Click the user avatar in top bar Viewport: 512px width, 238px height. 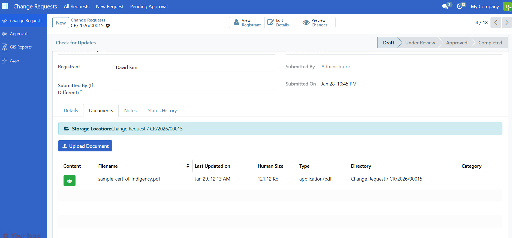point(507,6)
